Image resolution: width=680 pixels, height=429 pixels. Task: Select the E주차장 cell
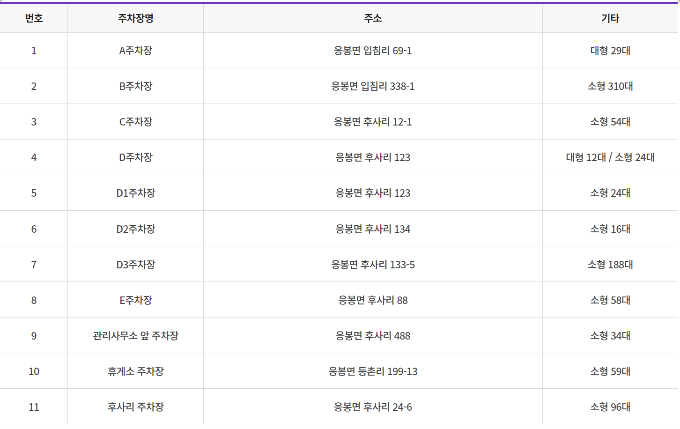(x=136, y=300)
